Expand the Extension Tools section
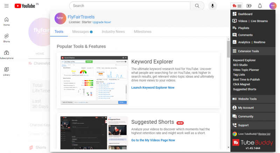Screen dimensions: 280x153 [248, 51]
